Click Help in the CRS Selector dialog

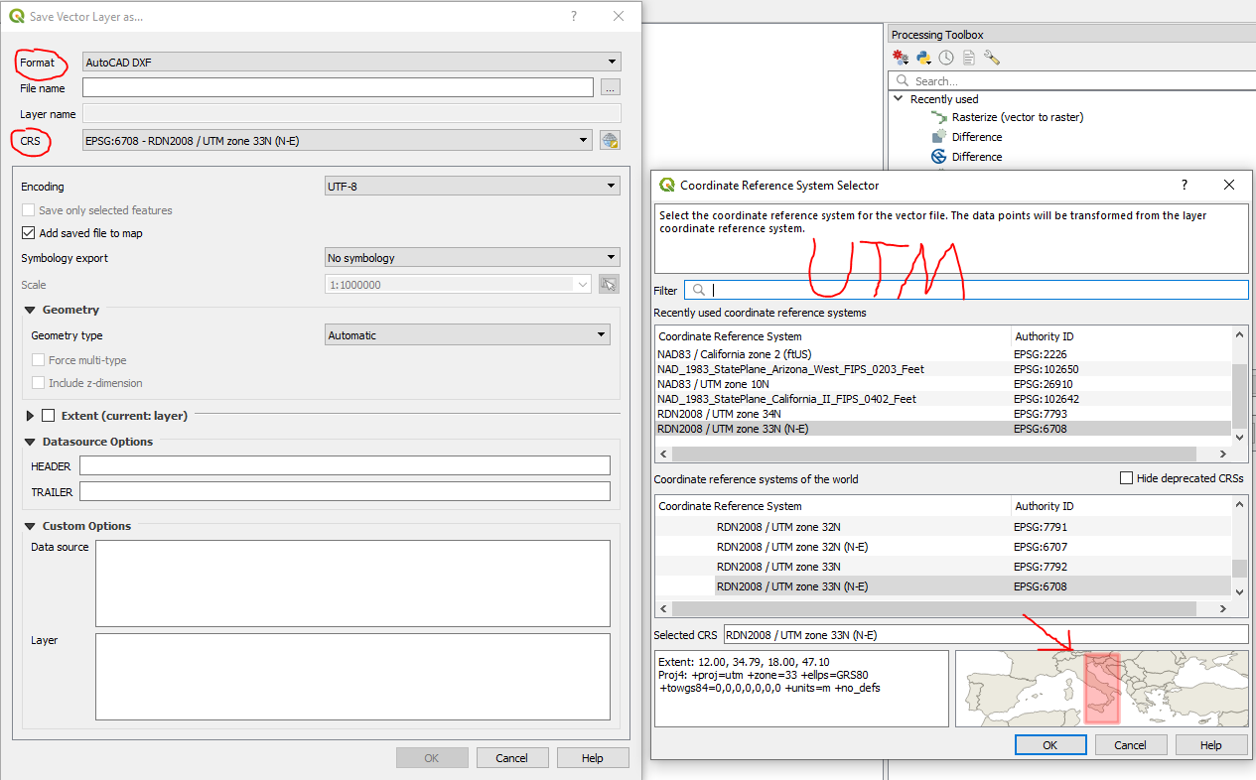1211,745
